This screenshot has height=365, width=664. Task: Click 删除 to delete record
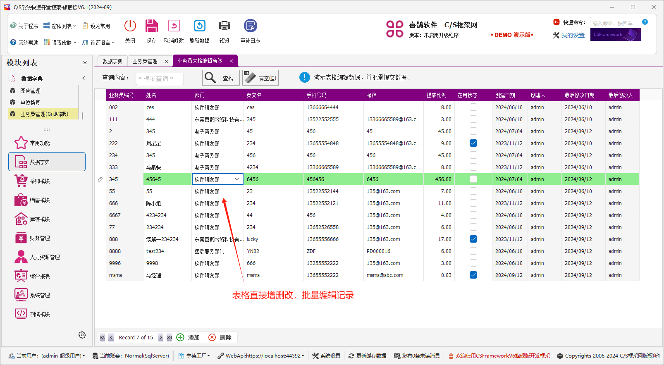(x=220, y=337)
